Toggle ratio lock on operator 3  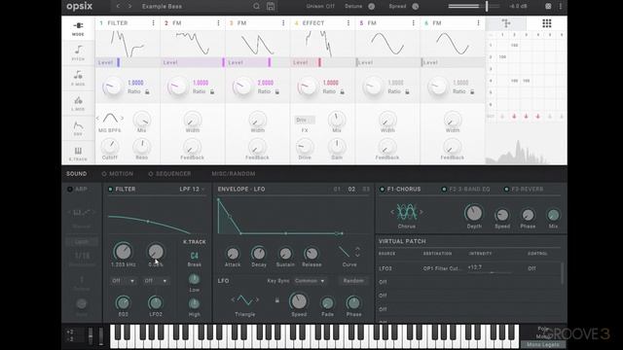pos(276,91)
